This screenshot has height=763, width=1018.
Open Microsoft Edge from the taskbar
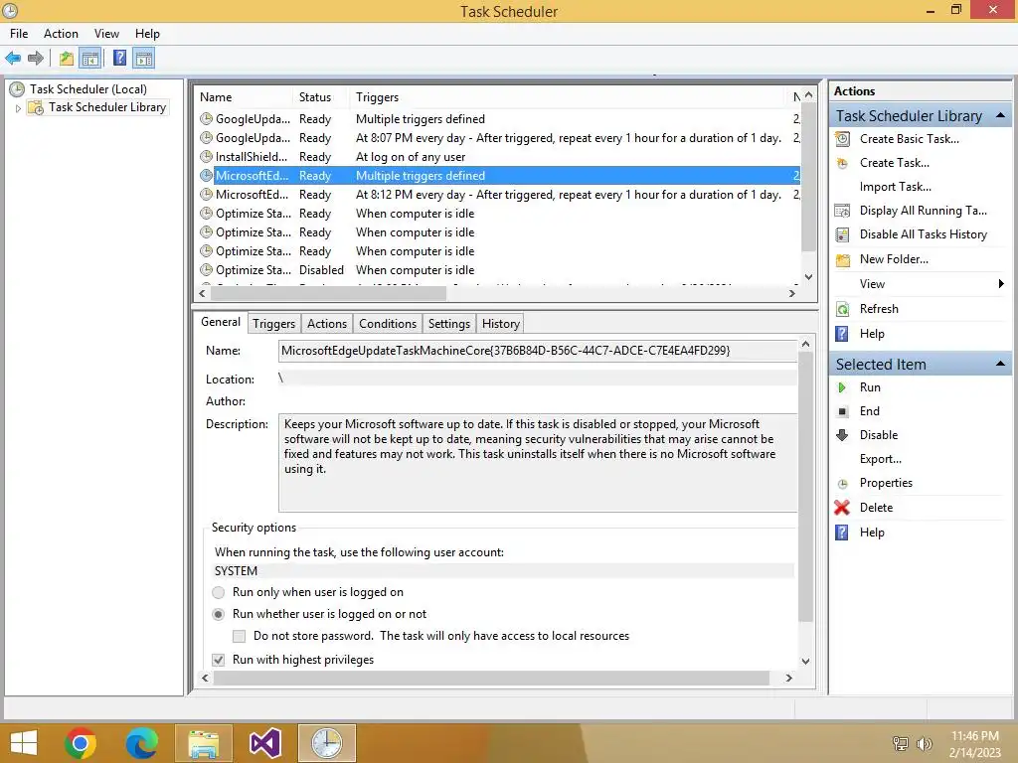(x=141, y=743)
